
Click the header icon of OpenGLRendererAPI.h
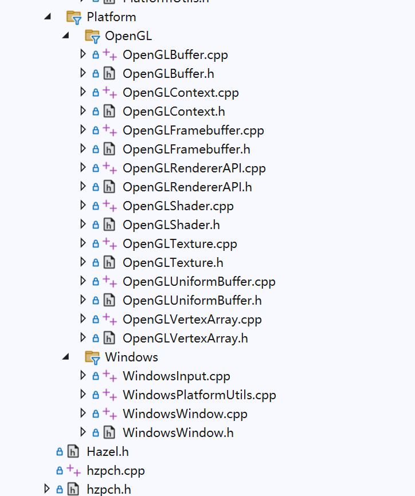coord(109,187)
